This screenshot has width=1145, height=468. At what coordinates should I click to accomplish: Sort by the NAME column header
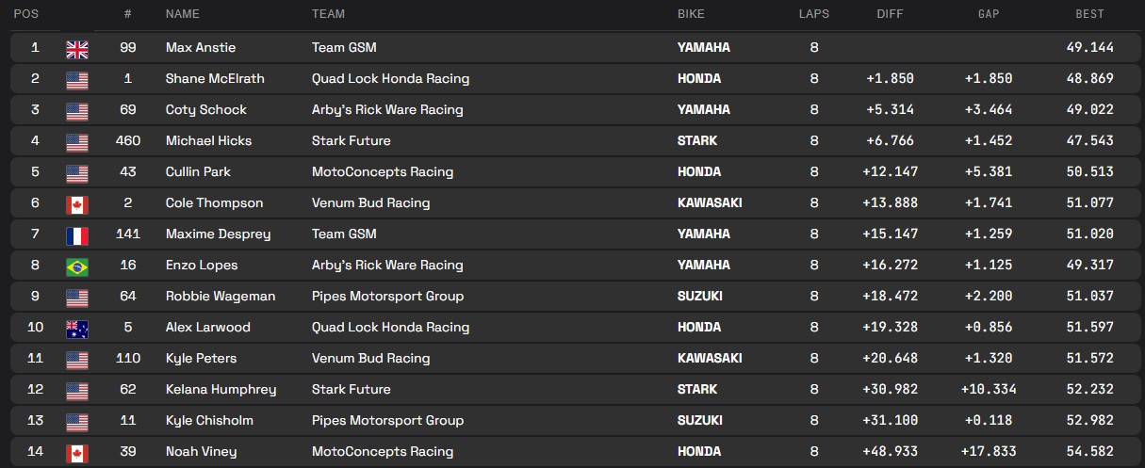click(x=184, y=14)
